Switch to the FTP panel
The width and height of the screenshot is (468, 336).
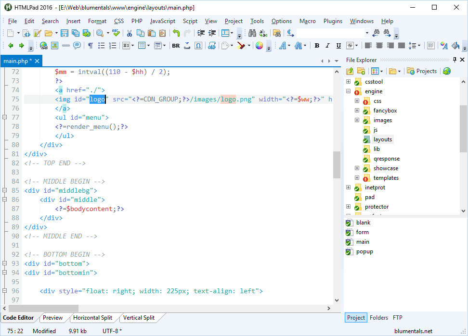pos(398,318)
